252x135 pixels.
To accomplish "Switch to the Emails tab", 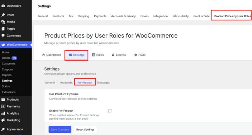I will point(144,16).
